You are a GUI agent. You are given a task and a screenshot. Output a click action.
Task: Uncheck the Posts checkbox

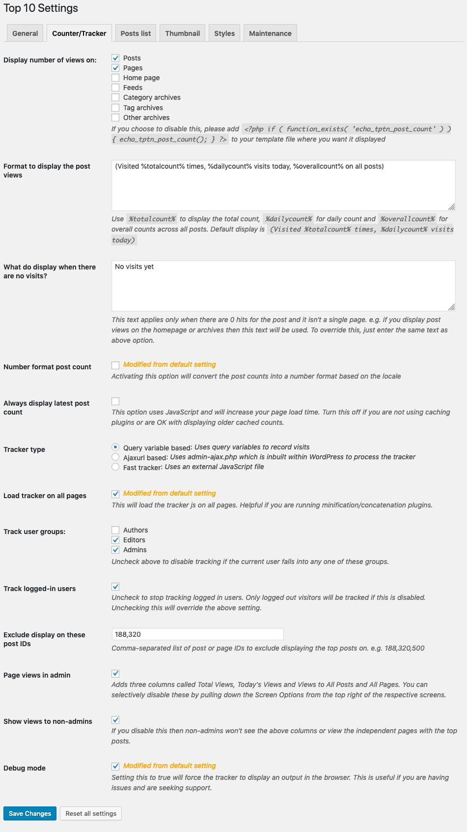tap(115, 58)
